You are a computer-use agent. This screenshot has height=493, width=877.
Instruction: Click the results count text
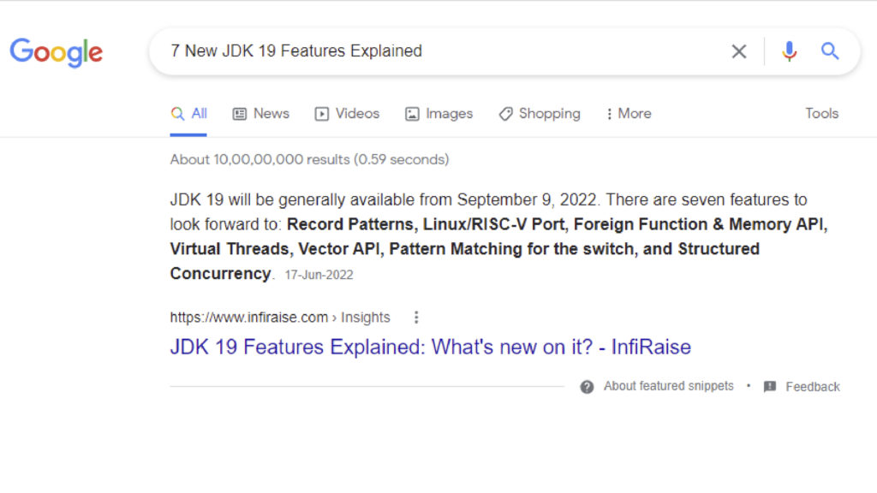(309, 160)
